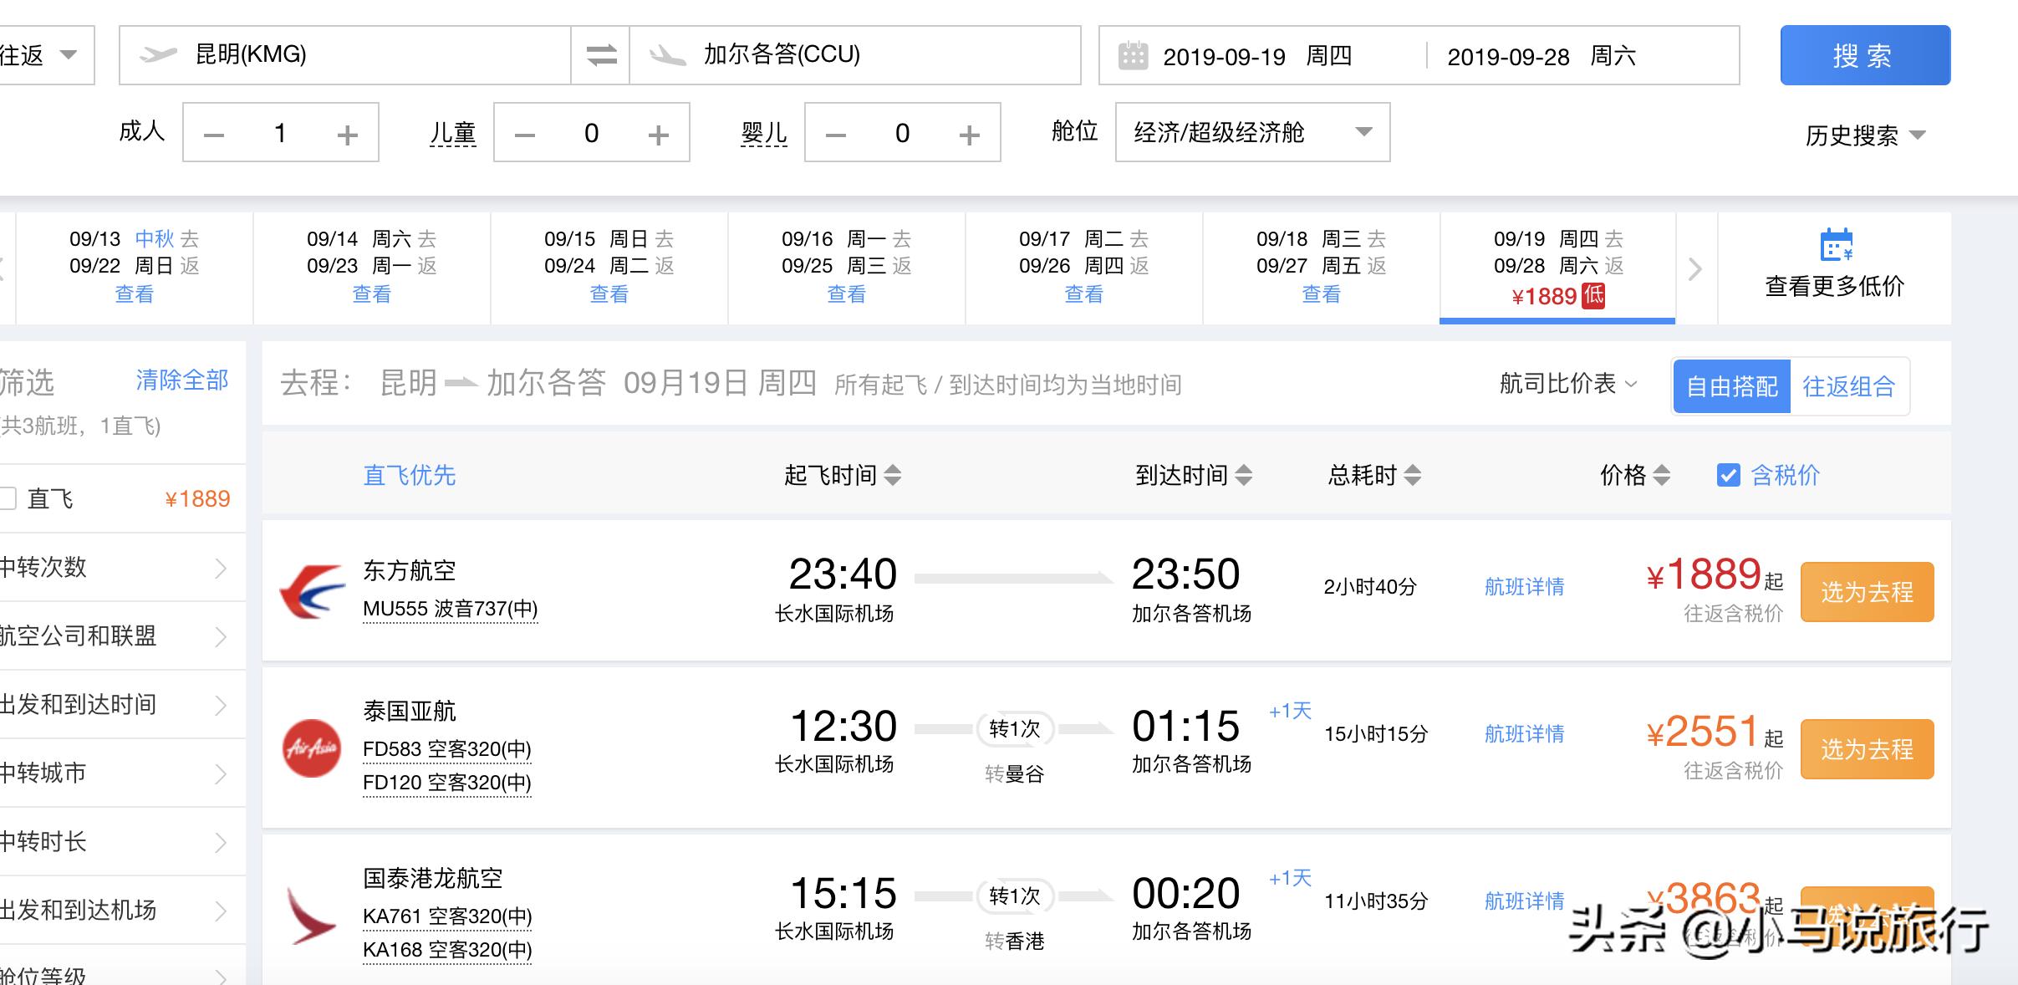Click the 起飞时间 sort arrows icon
This screenshot has width=2018, height=985.
coord(891,475)
